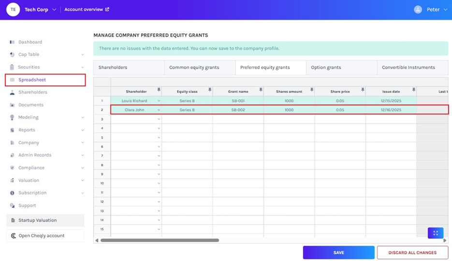
Task: Click the Valuation chart icon
Action: [x=12, y=180]
